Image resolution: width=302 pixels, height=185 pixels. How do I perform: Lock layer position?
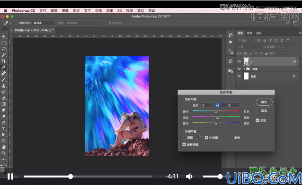256,53
